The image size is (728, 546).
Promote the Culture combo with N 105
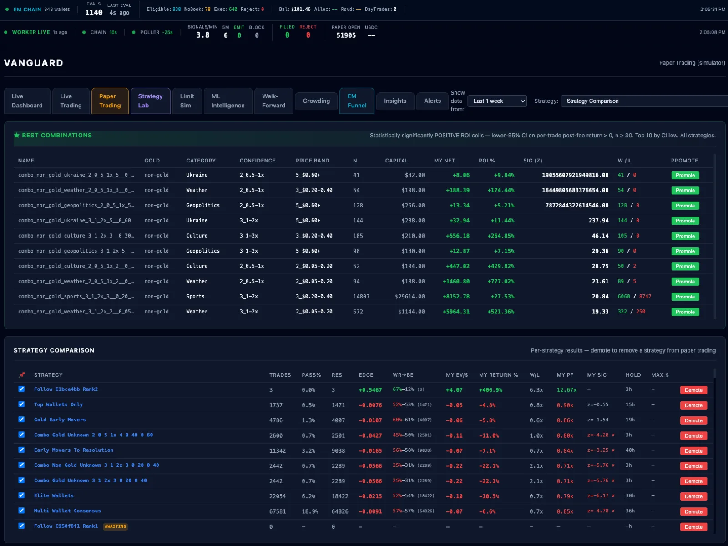(685, 236)
